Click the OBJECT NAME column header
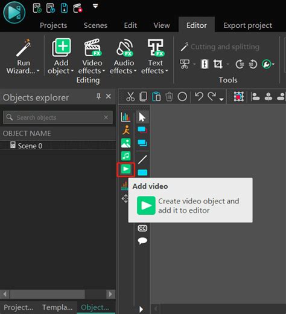The height and width of the screenshot is (314, 286). point(27,134)
